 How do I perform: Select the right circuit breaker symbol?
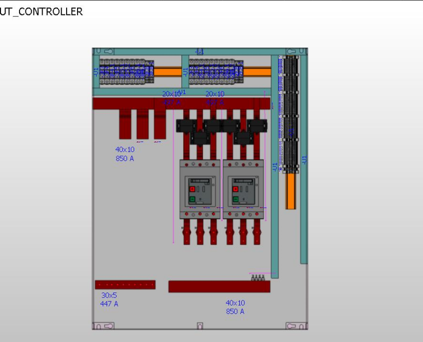[x=244, y=187]
